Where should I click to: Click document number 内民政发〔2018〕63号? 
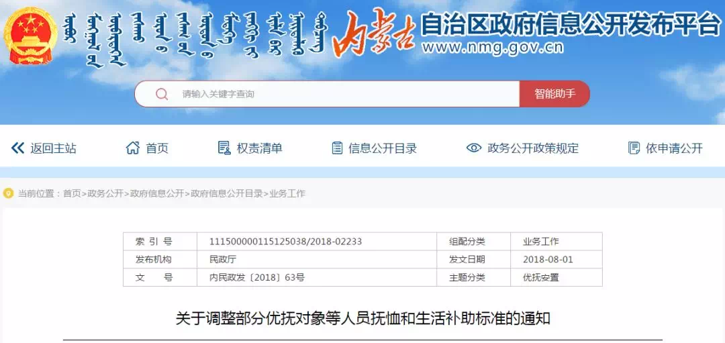pos(257,277)
